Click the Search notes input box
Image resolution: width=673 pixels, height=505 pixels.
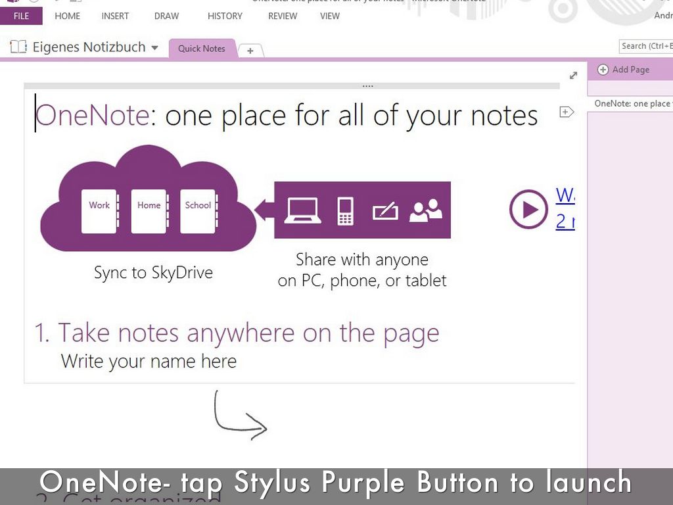tap(646, 46)
